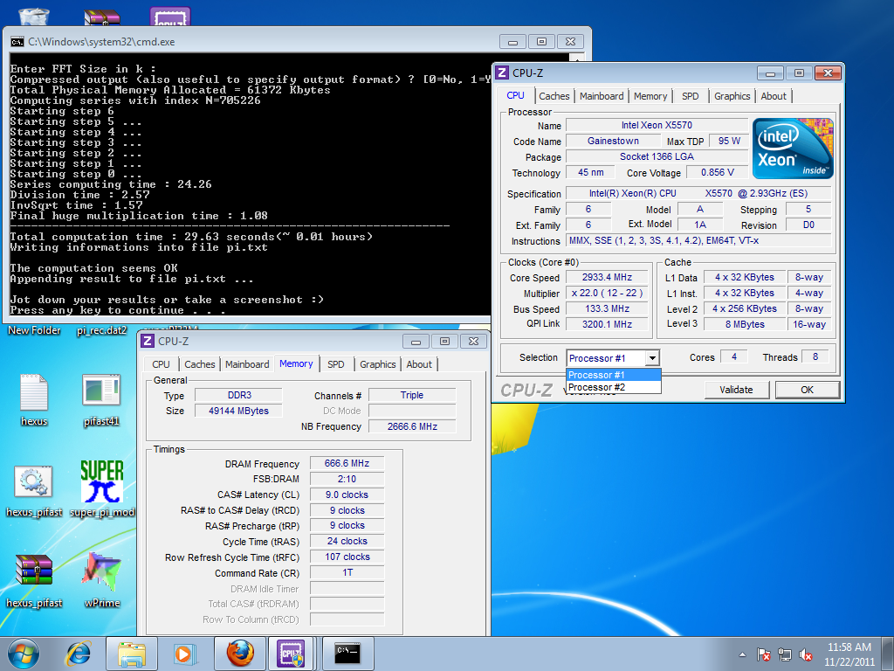Image resolution: width=894 pixels, height=671 pixels.
Task: Select Processor #1 in the dropdown list
Action: point(614,375)
